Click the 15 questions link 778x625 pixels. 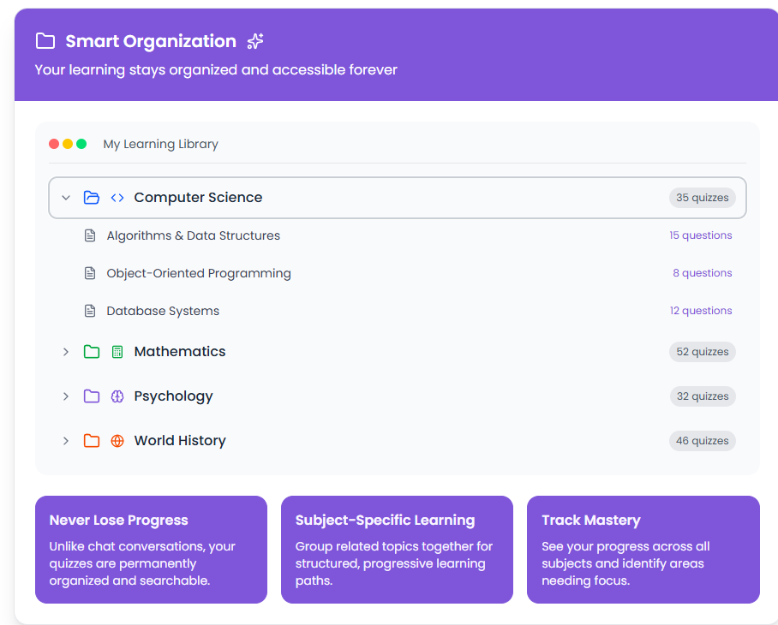pos(701,235)
